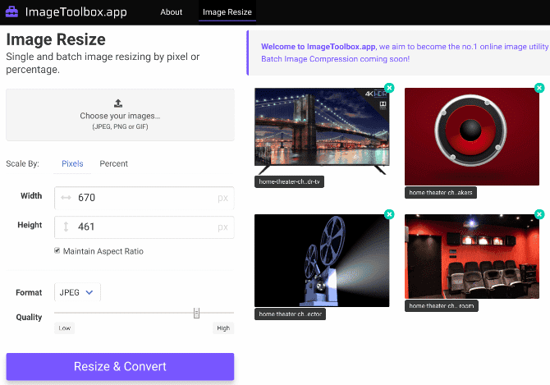
Task: Click the Quality slider handle
Action: [x=197, y=313]
